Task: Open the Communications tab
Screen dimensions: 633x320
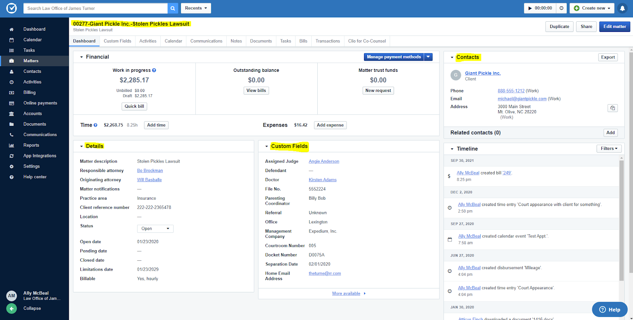Action: [x=207, y=41]
